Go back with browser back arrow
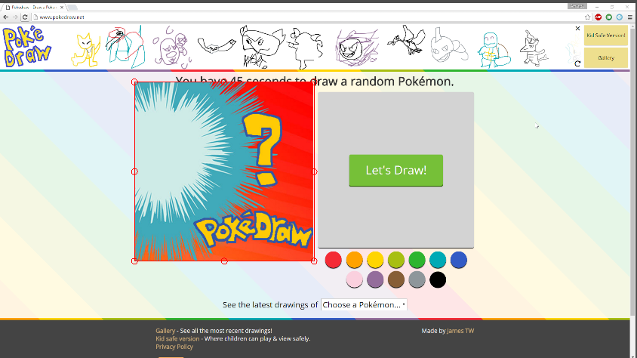 [6, 17]
